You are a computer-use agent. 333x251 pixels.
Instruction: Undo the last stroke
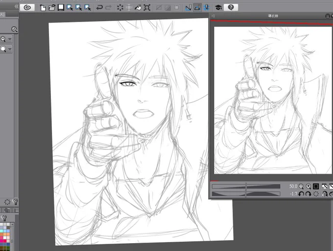point(99,8)
